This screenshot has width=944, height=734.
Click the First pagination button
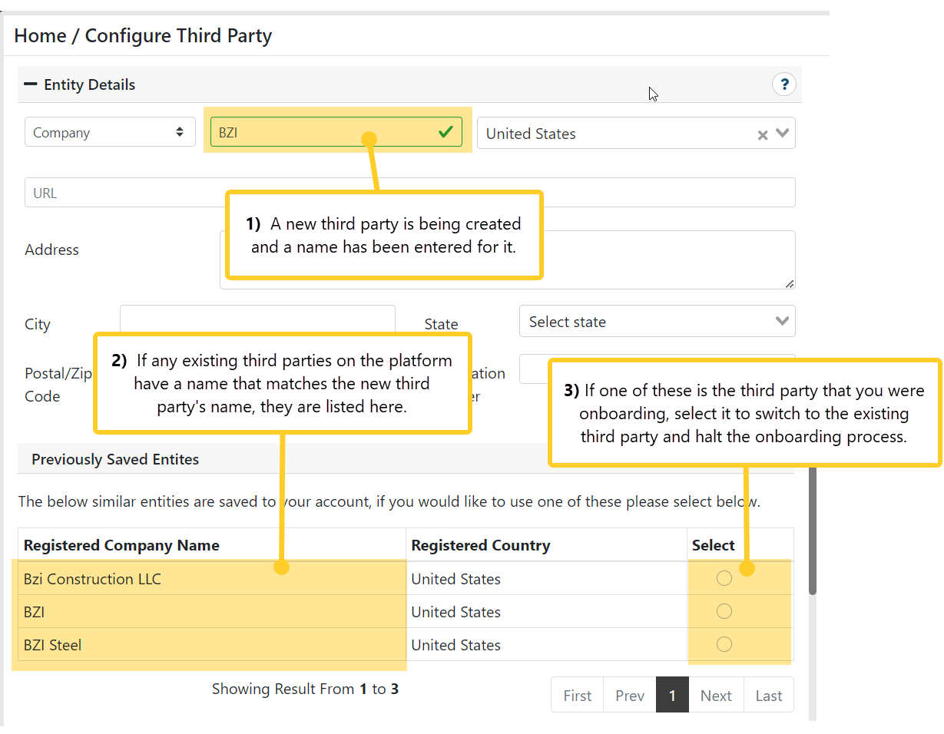tap(577, 695)
